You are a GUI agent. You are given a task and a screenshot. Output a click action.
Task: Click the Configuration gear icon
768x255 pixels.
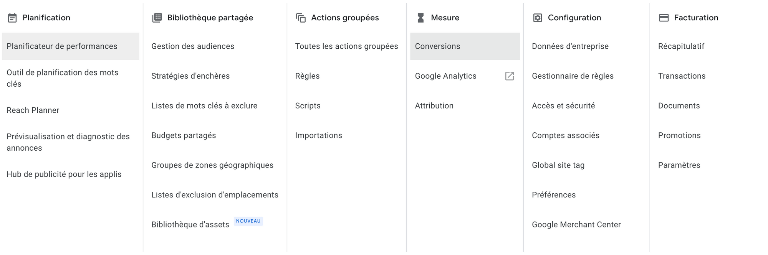(x=538, y=18)
